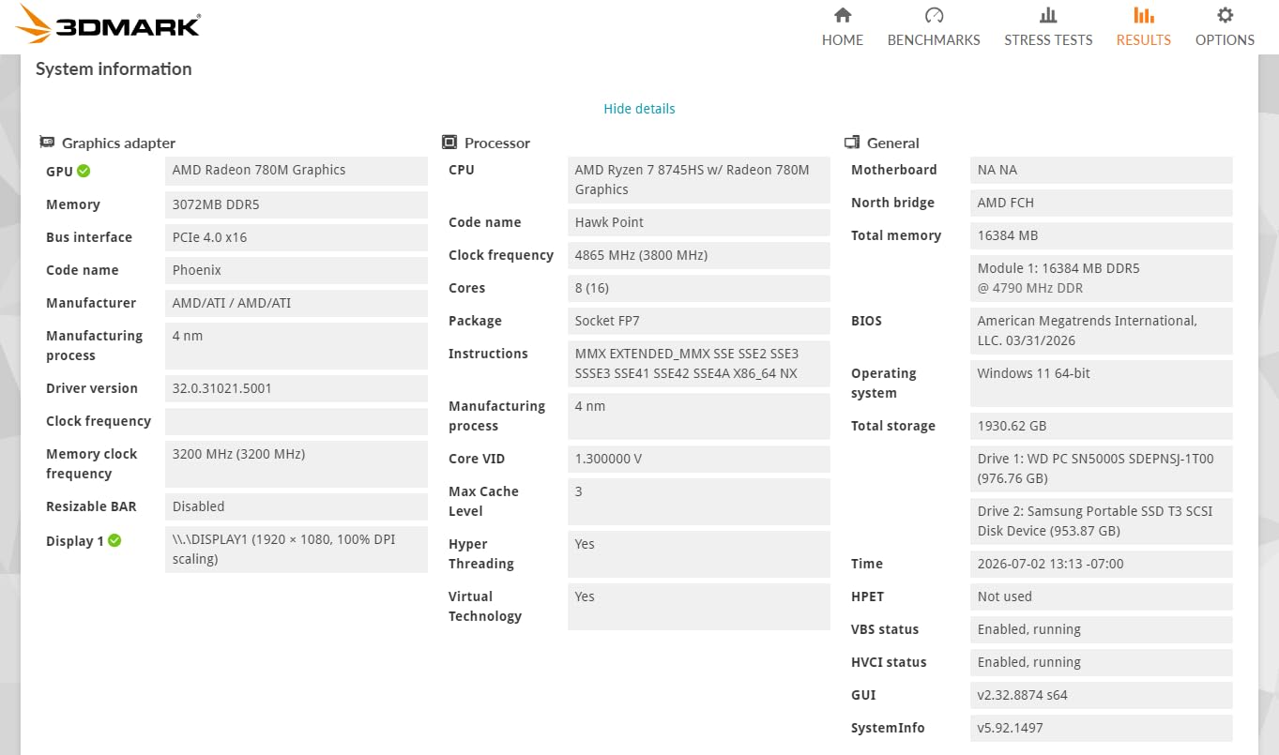1279x755 pixels.
Task: Click the Graphics adapter section icon
Action: click(47, 143)
